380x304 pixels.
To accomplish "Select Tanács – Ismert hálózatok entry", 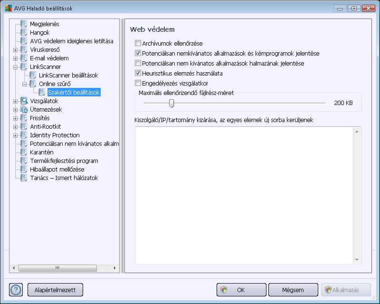I will click(64, 178).
